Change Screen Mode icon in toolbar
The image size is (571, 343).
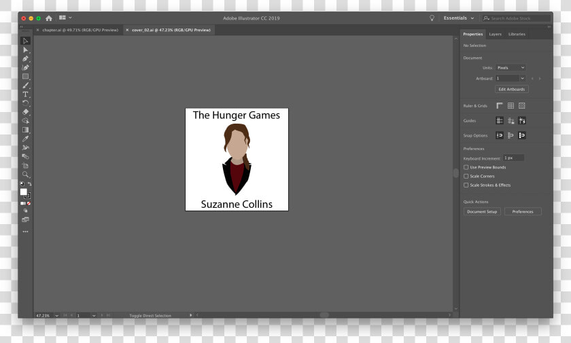coord(25,219)
